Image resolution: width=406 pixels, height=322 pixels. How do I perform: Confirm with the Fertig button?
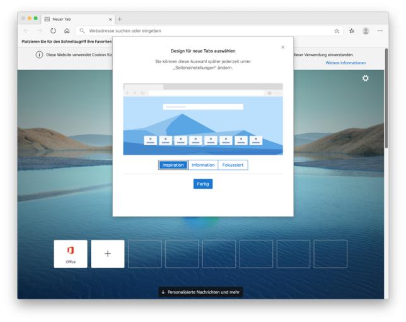click(x=203, y=184)
